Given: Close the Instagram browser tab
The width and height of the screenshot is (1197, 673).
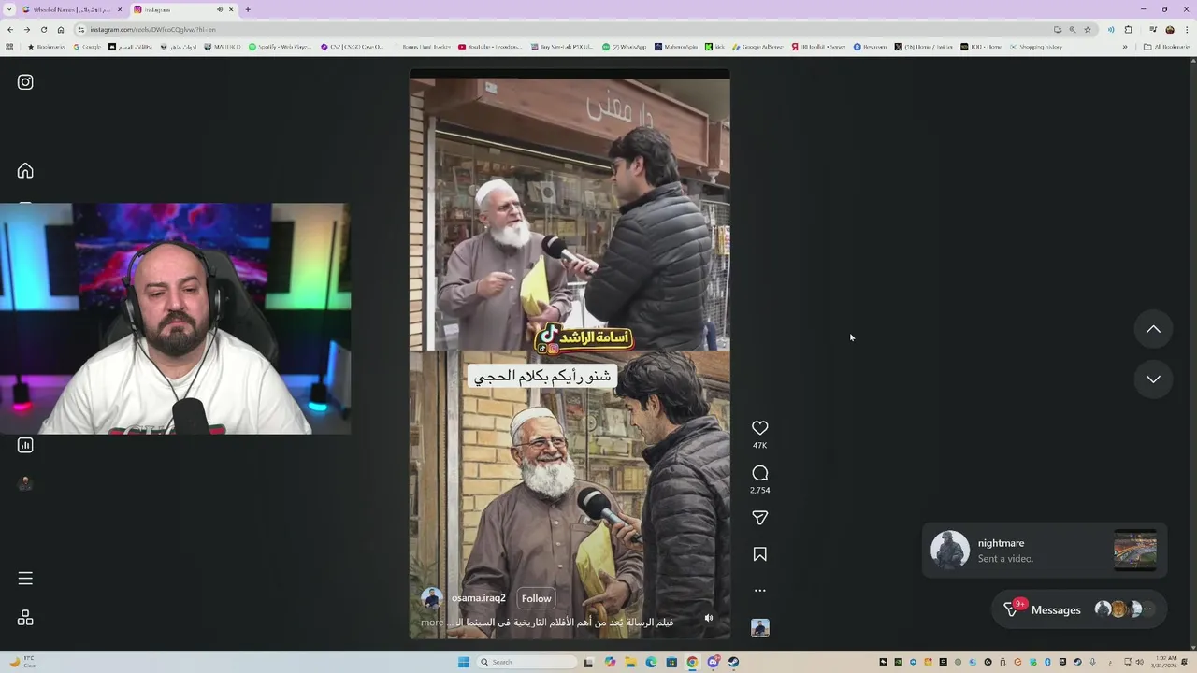Looking at the screenshot, I should click(231, 9).
